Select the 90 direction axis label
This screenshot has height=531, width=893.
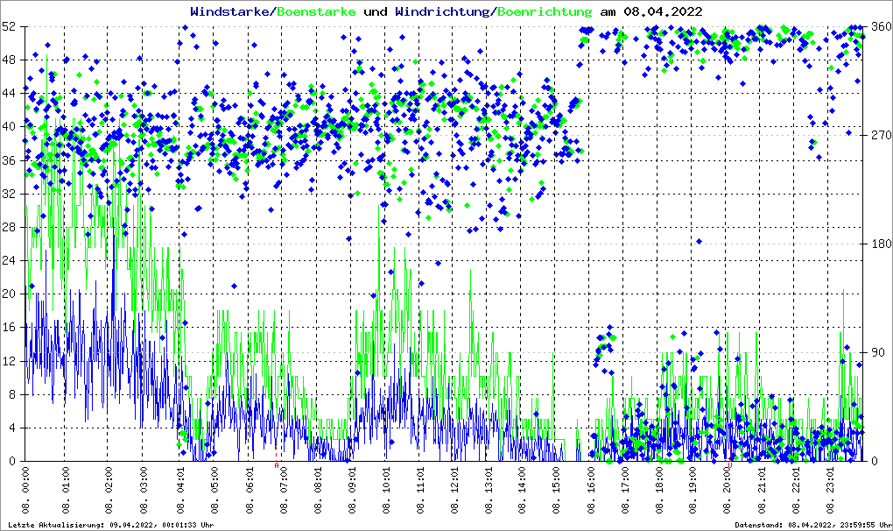(875, 352)
